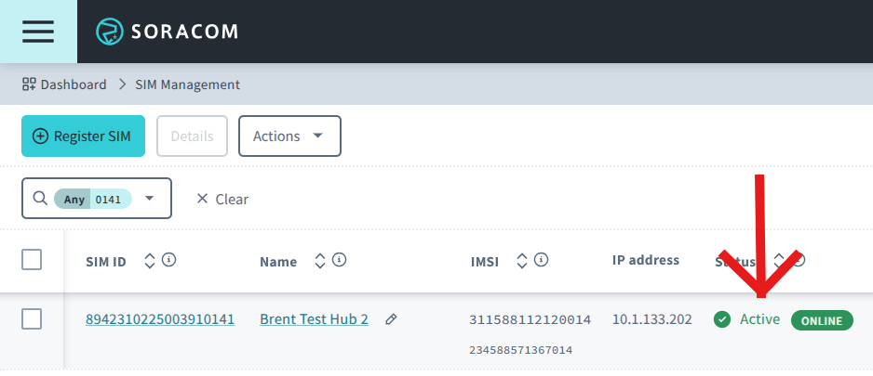
Task: Open the hamburger navigation menu
Action: [x=38, y=32]
